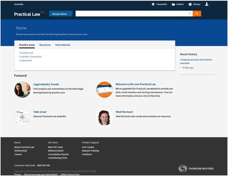This screenshot has height=176, width=228.
Task: Click the Legal Industry Trends thumbnail
Action: 22,90
